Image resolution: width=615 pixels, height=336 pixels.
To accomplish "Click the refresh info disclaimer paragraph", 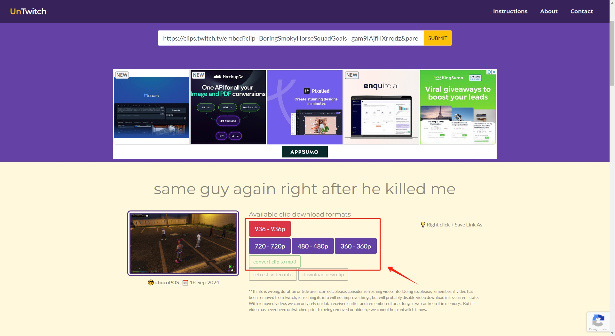I will [364, 301].
